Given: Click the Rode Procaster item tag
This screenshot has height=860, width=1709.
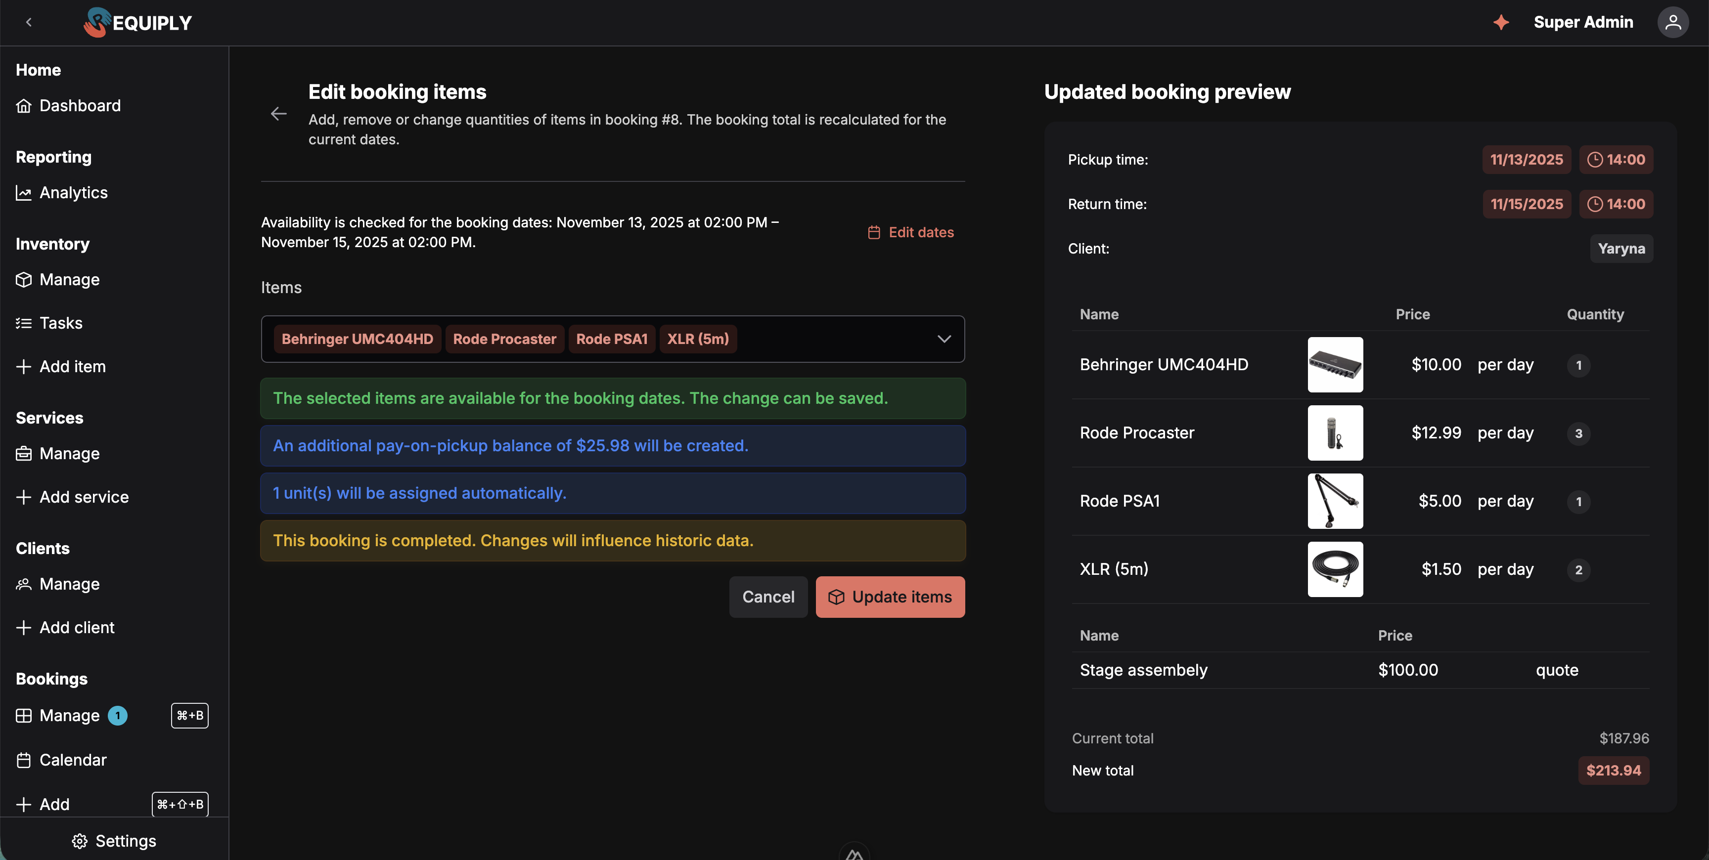Looking at the screenshot, I should [x=504, y=339].
